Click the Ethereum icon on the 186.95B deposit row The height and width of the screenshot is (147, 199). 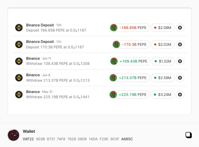(x=180, y=28)
